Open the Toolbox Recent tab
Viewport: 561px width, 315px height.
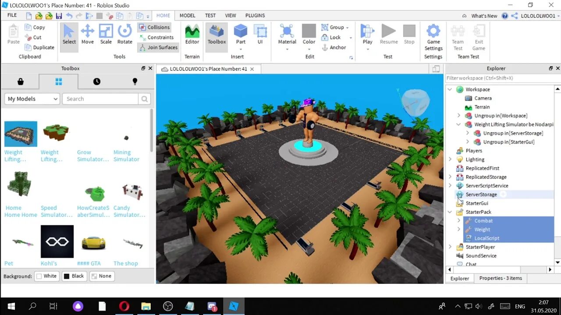point(97,81)
